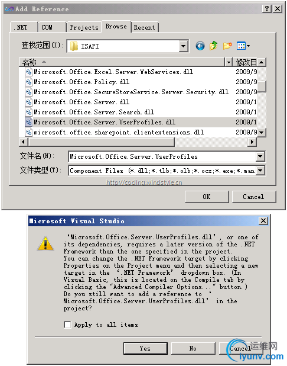Click the ISAPI folder icon in the look-in box
The image size is (287, 366).
coord(74,46)
